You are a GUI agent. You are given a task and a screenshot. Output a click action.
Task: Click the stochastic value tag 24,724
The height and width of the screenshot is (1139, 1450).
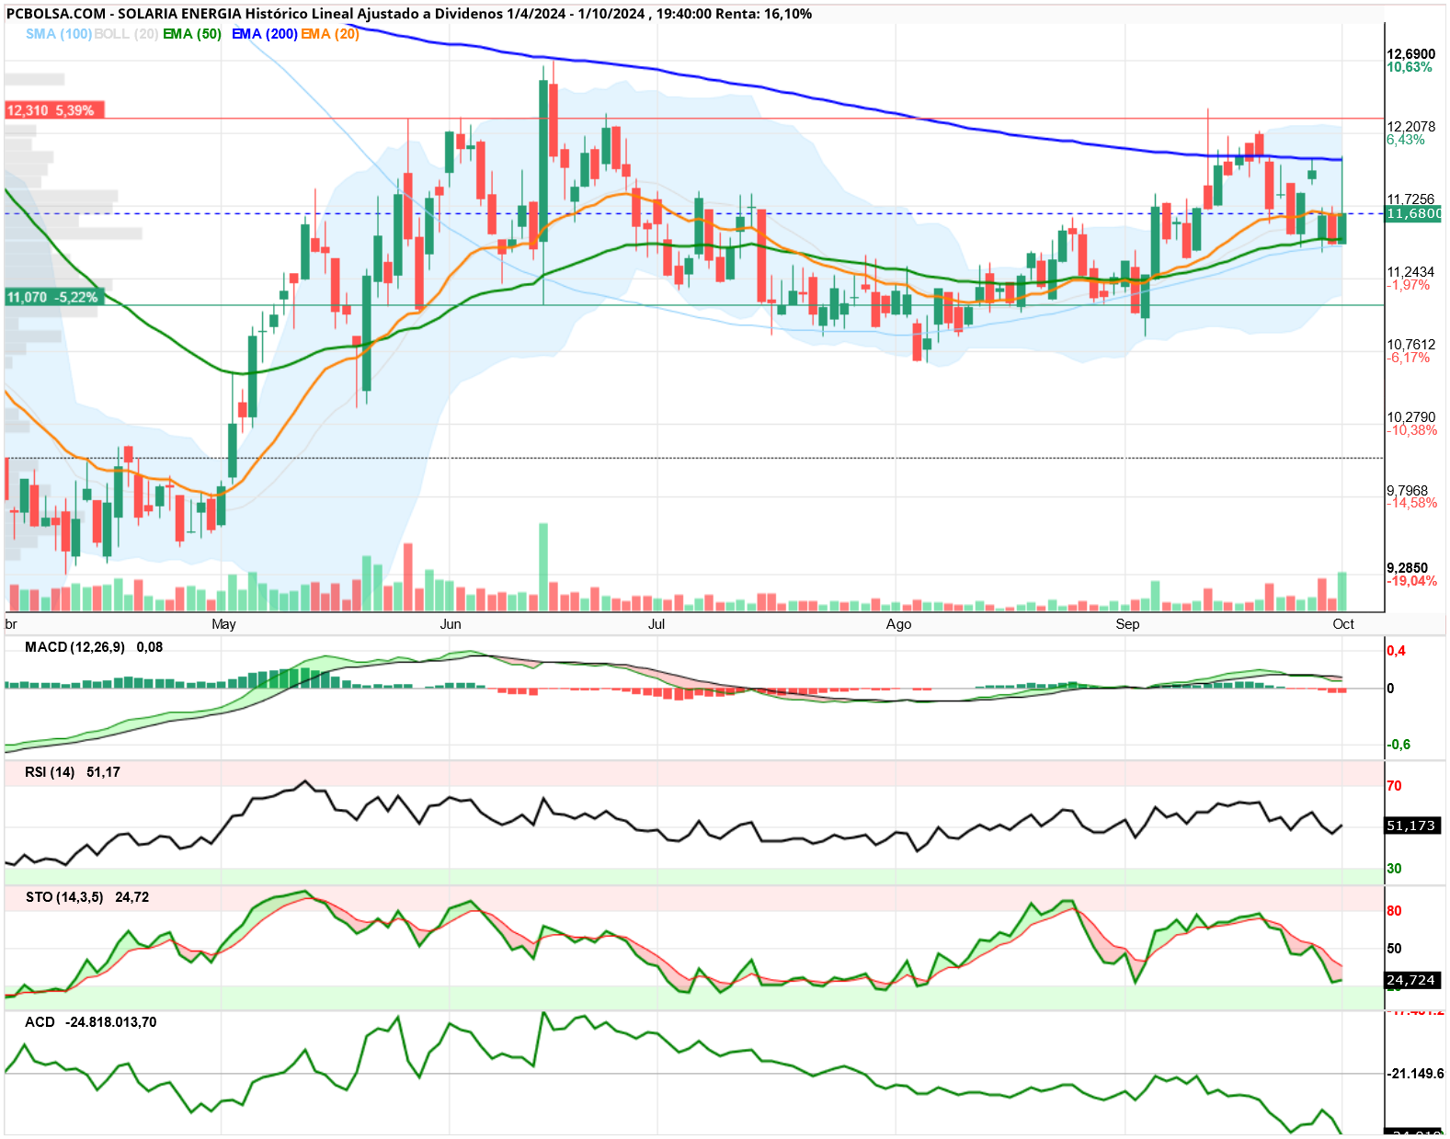click(x=1411, y=980)
